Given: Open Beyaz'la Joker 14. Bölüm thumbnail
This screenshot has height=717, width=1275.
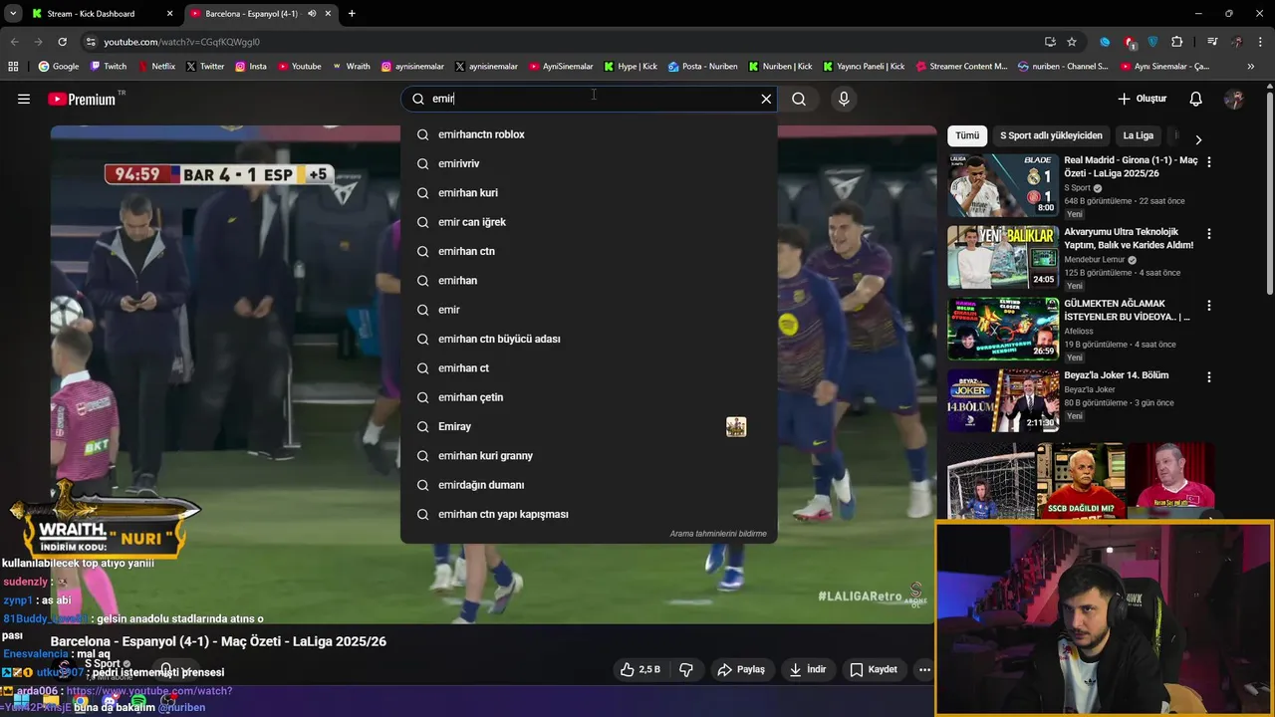Looking at the screenshot, I should click(x=1003, y=400).
